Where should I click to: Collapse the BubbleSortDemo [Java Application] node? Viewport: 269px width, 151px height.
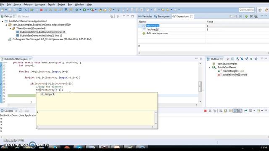tap(3, 21)
